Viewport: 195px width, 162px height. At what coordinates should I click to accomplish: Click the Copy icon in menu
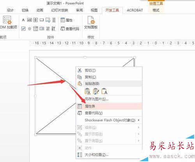(80, 77)
